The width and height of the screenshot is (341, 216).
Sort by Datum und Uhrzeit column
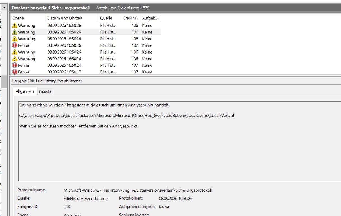coord(71,18)
